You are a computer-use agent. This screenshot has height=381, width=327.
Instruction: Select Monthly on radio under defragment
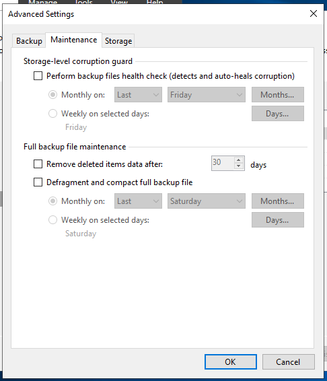coord(52,201)
